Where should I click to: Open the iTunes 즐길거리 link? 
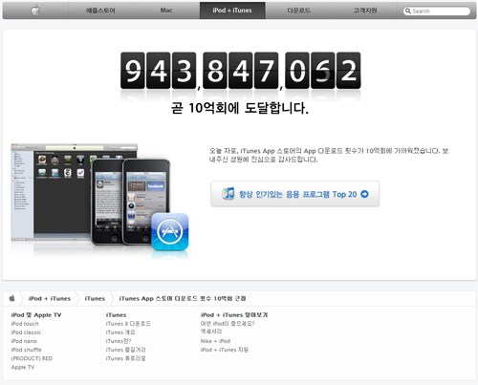[x=126, y=350]
